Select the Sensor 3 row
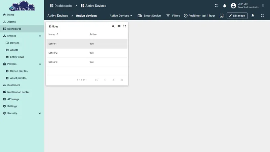This screenshot has width=270, height=152. [87, 62]
